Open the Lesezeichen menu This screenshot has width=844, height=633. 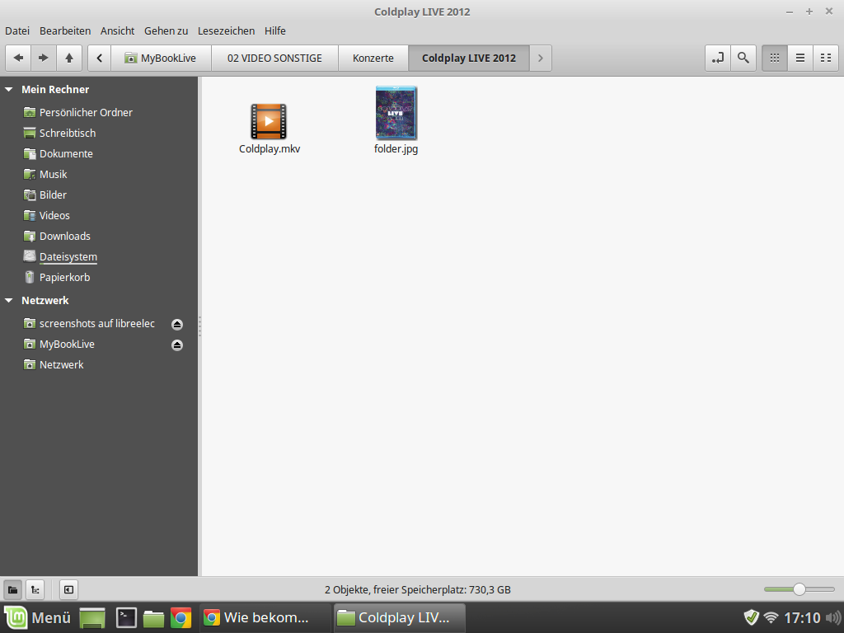(x=226, y=30)
